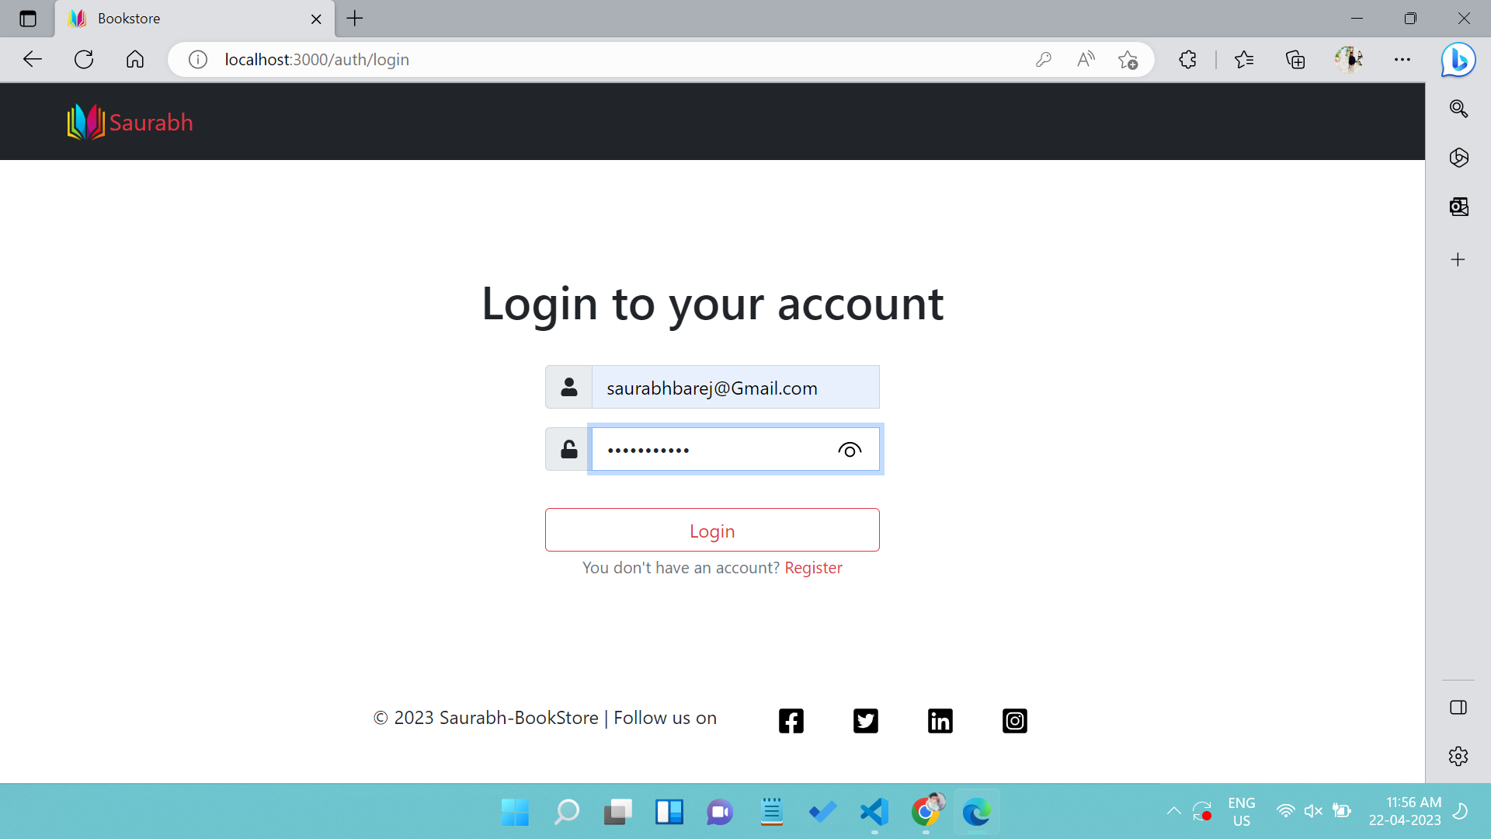Image resolution: width=1491 pixels, height=839 pixels.
Task: Follow the Register link
Action: (x=813, y=568)
